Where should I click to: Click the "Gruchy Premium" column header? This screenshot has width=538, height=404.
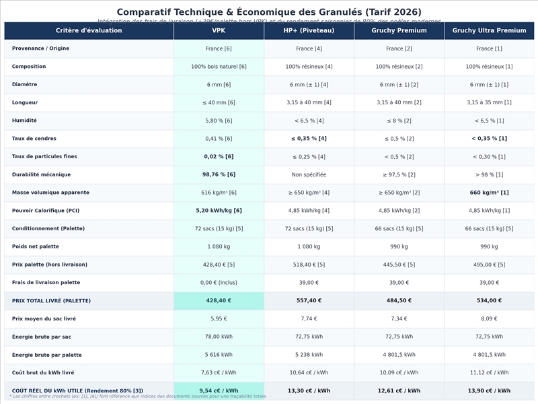click(399, 30)
